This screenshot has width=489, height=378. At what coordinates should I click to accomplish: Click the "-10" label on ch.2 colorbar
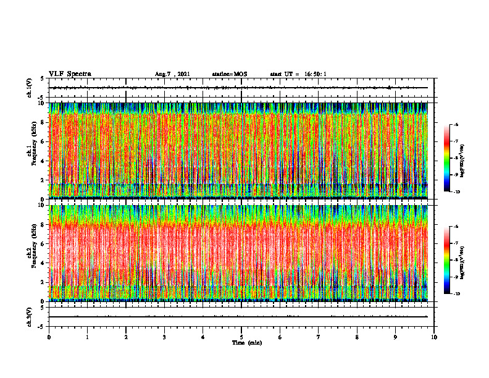457,293
